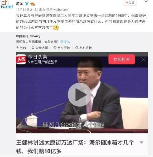Play the video with the center play button
Viewport: 153px width, 157px height.
tap(79, 95)
